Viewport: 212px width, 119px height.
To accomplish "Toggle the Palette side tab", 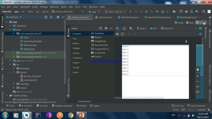I will click(68, 32).
